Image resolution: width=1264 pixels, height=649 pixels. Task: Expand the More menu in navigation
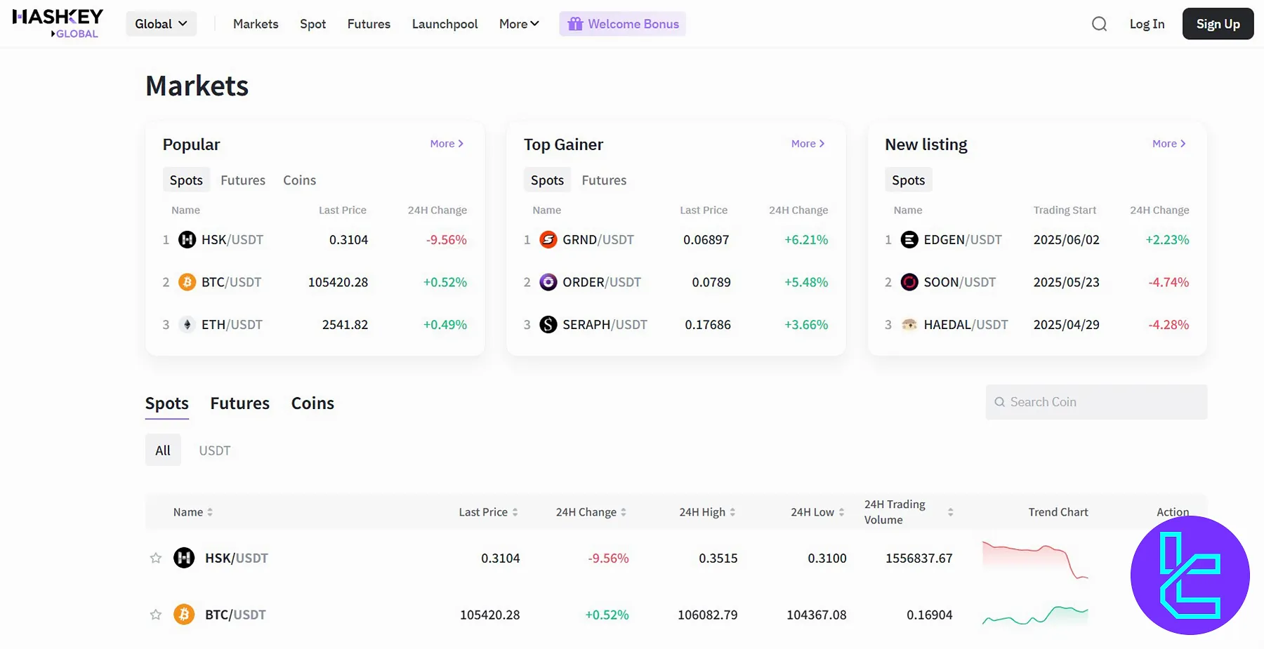(519, 24)
